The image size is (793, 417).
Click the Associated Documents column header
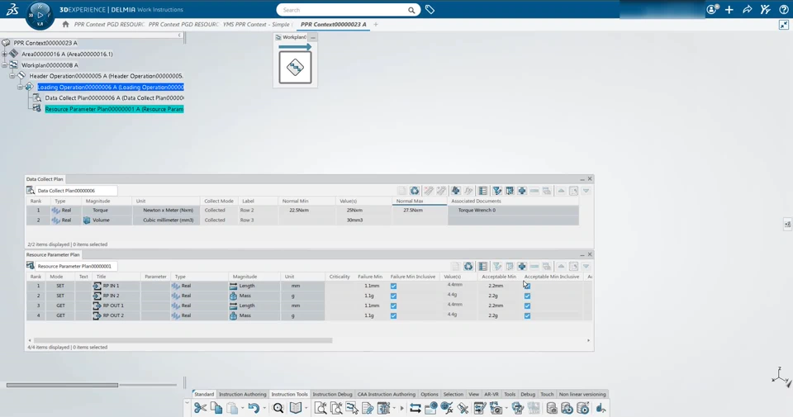click(513, 201)
